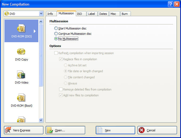Click the compilation list scrollbar thumb
181x138 pixels.
click(x=41, y=55)
